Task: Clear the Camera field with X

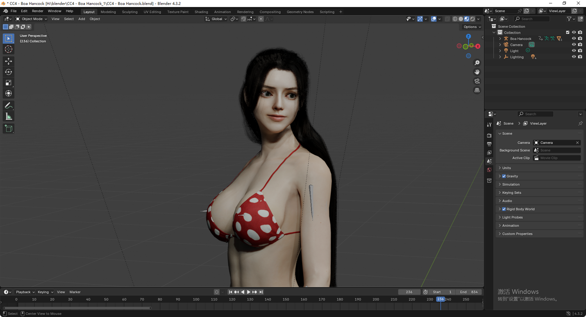Action: (577, 143)
